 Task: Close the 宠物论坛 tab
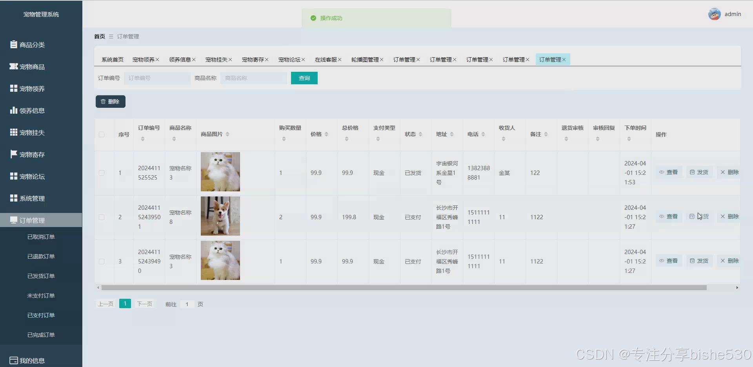point(303,60)
